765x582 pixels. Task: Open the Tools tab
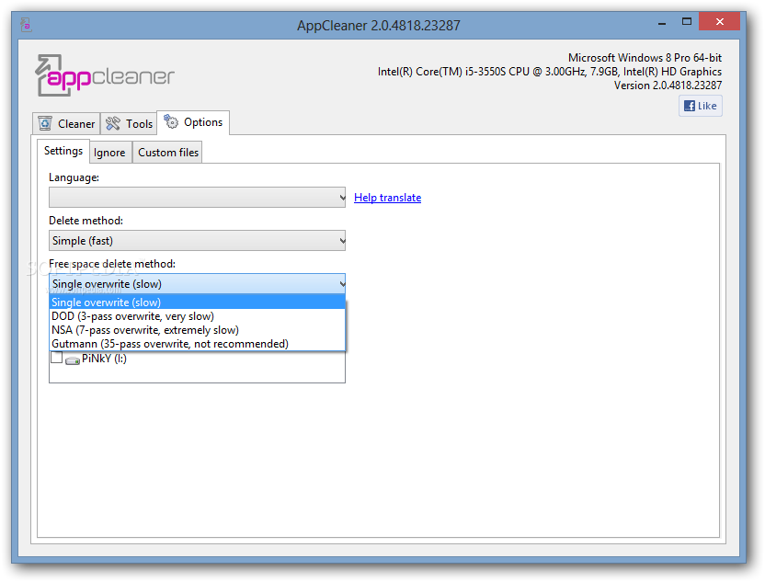click(129, 123)
